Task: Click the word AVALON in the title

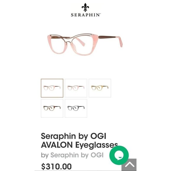Action: click(57, 145)
